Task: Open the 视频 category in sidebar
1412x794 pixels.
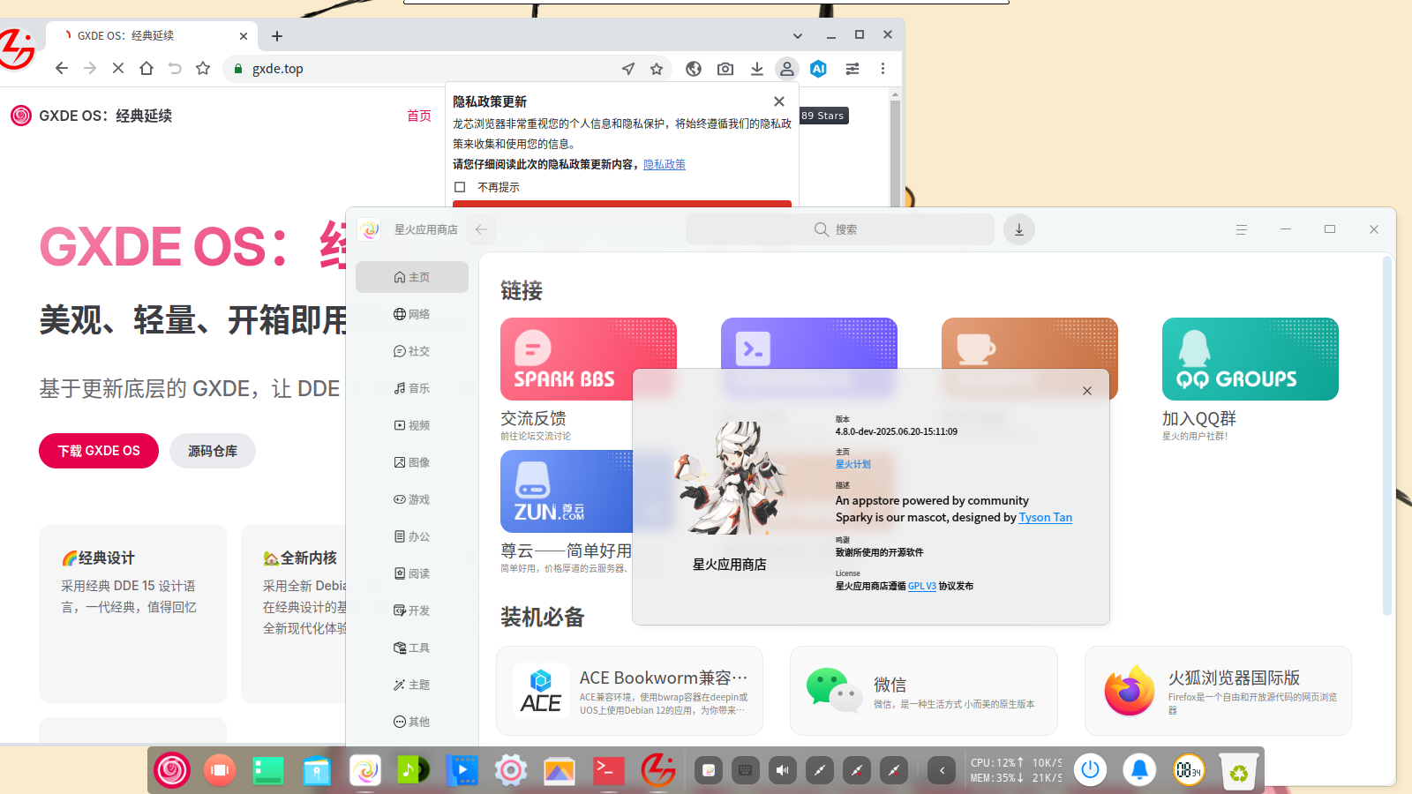Action: pyautogui.click(x=412, y=425)
